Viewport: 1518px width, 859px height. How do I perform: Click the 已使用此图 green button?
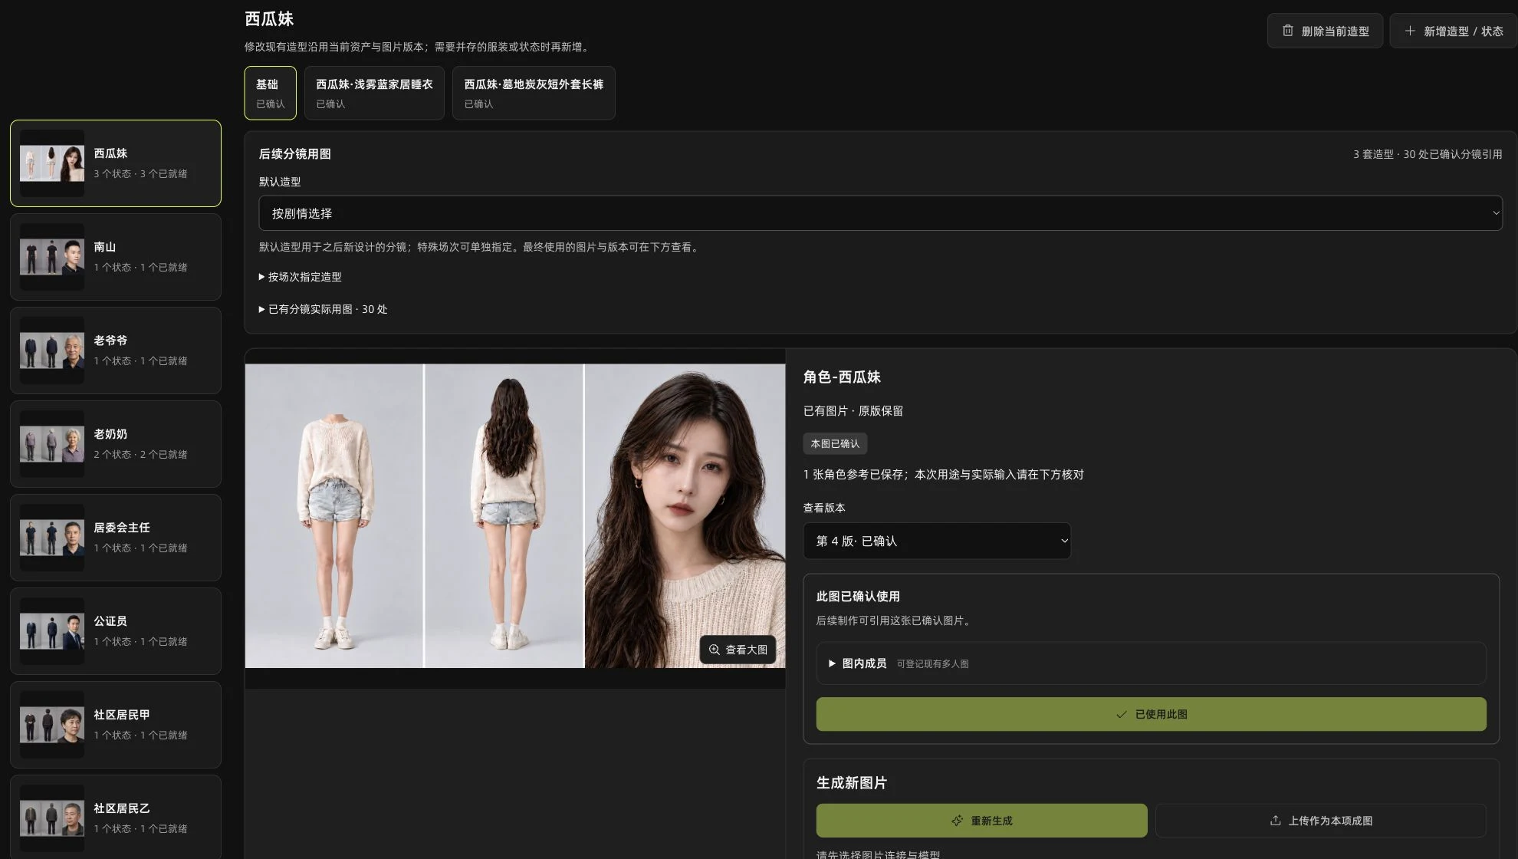[1151, 714]
